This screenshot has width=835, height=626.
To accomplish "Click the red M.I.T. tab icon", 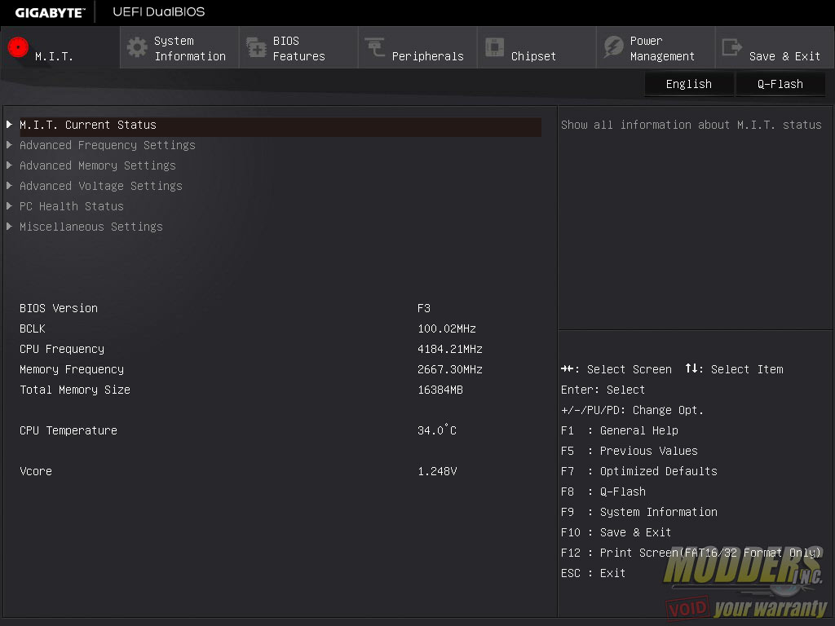I will click(x=18, y=47).
